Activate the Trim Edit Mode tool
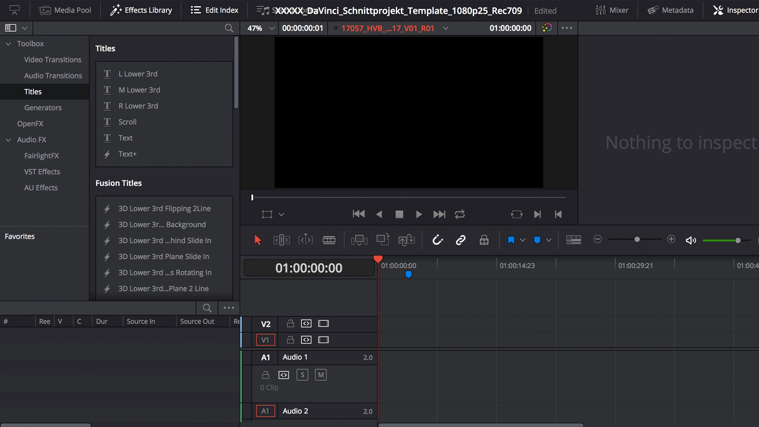The height and width of the screenshot is (427, 759). (281, 240)
